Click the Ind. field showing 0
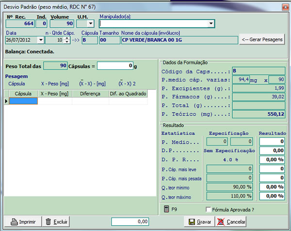This screenshot has width=291, height=231. 41,24
